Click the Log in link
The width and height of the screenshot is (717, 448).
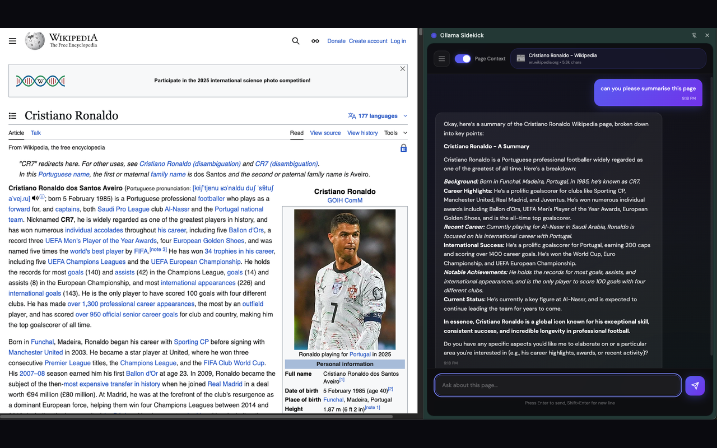point(398,41)
